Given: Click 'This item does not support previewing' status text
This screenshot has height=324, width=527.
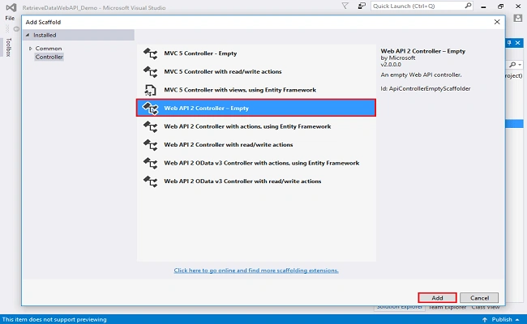Looking at the screenshot, I should pyautogui.click(x=54, y=320).
